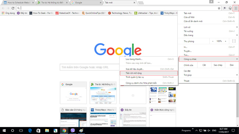Viewport: 239px width, 134px height.
Task: Open the Đẩy tin bookmark
Action: pos(22,13)
